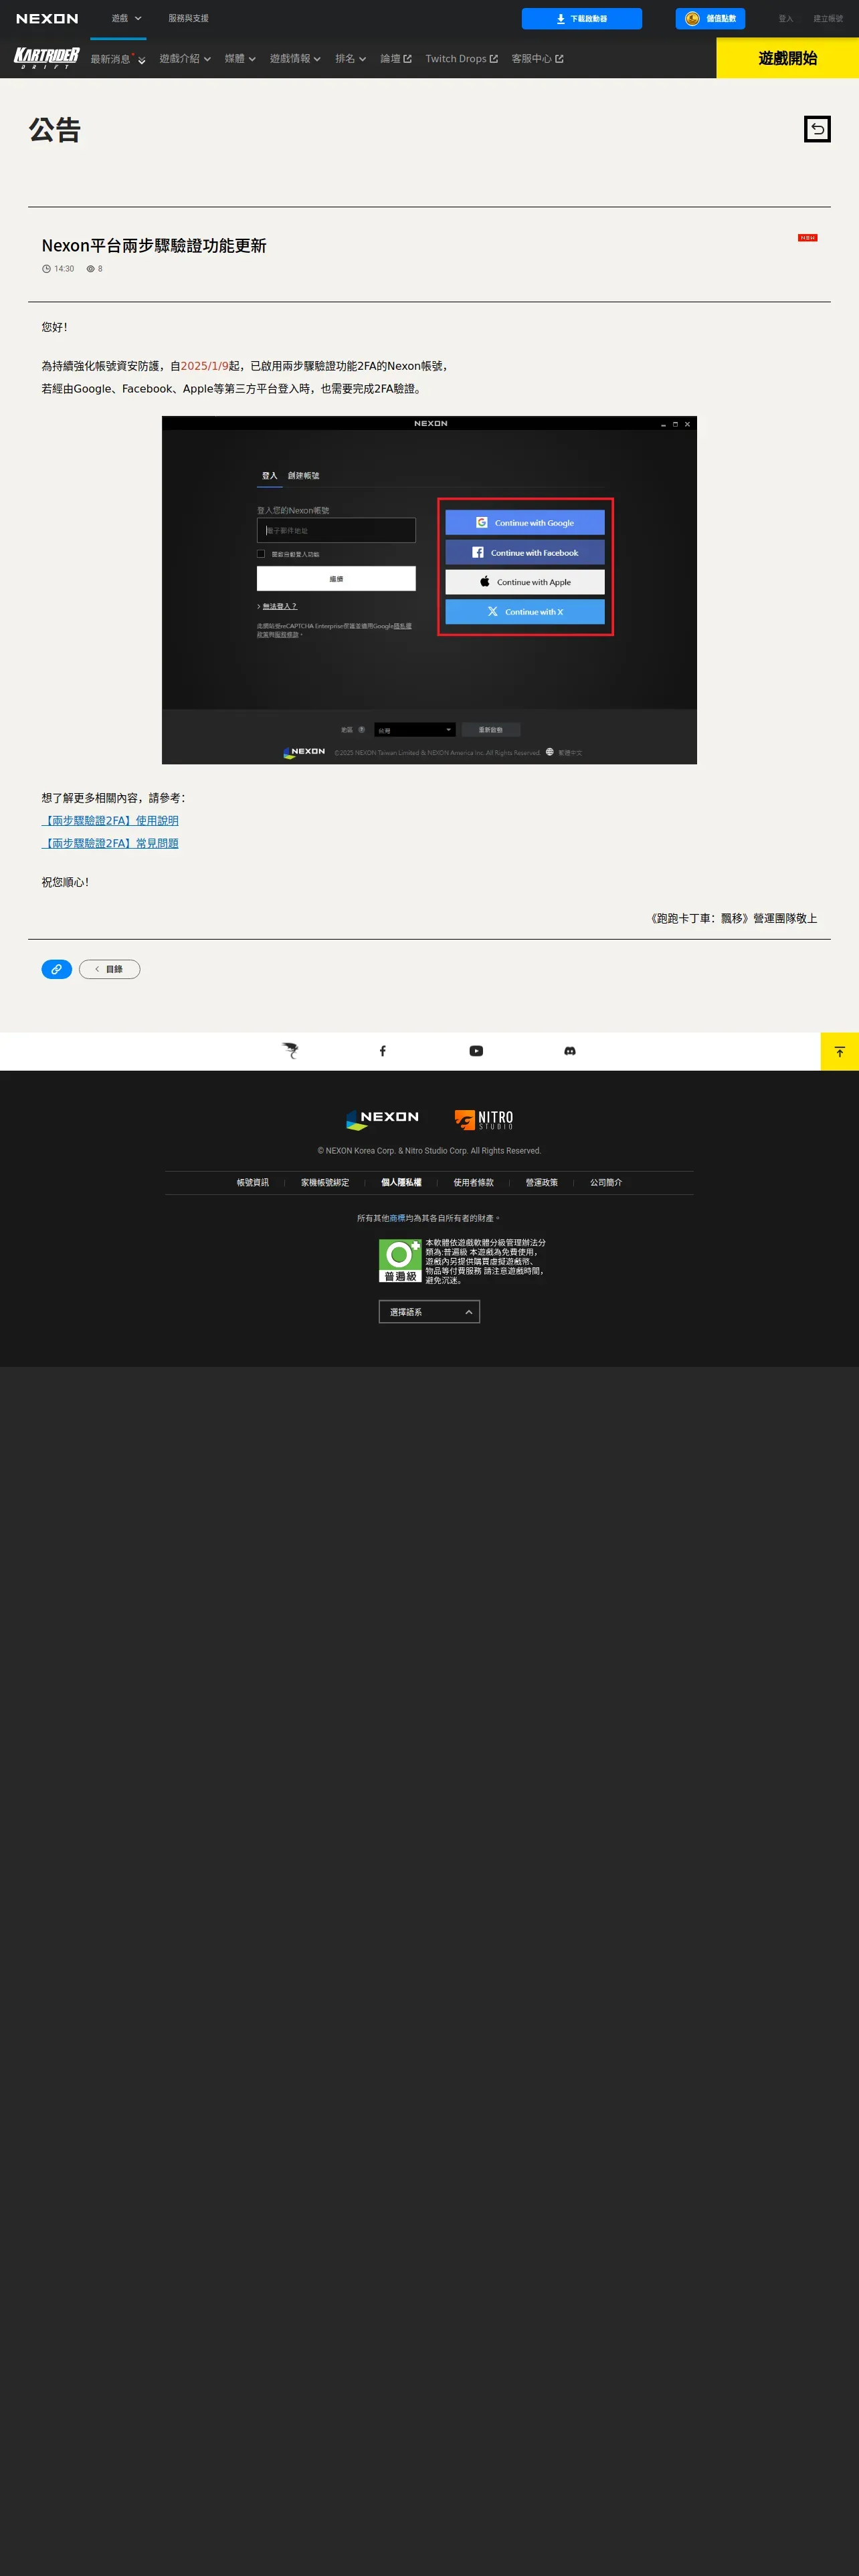Viewport: 859px width, 2576px height.
Task: Click the external link icon beside 客服中心
Action: coord(559,59)
